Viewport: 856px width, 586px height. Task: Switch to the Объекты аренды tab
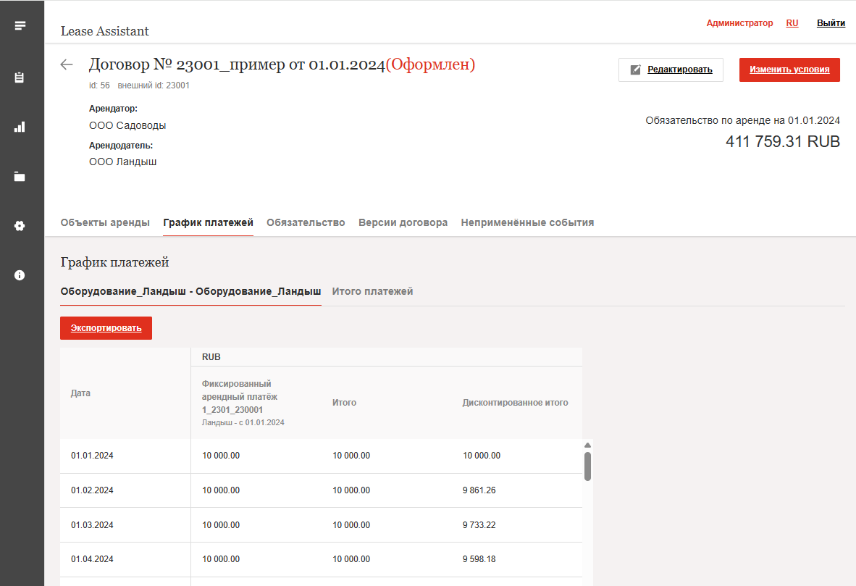pos(106,222)
